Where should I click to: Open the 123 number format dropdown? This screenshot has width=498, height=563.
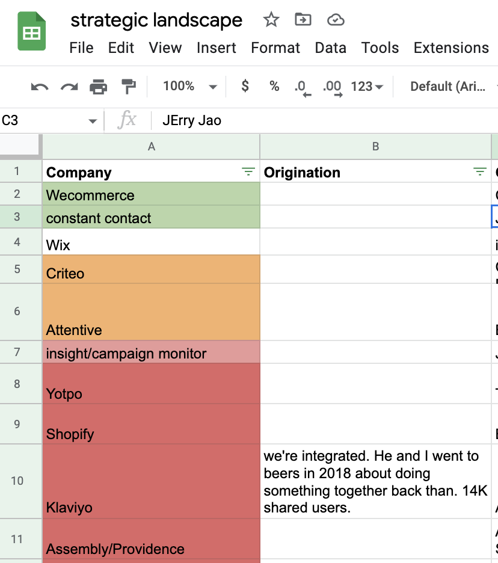367,87
